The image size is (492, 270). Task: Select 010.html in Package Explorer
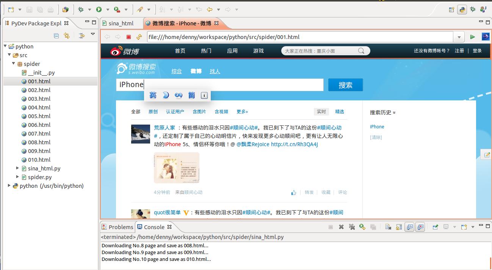[x=36, y=160]
